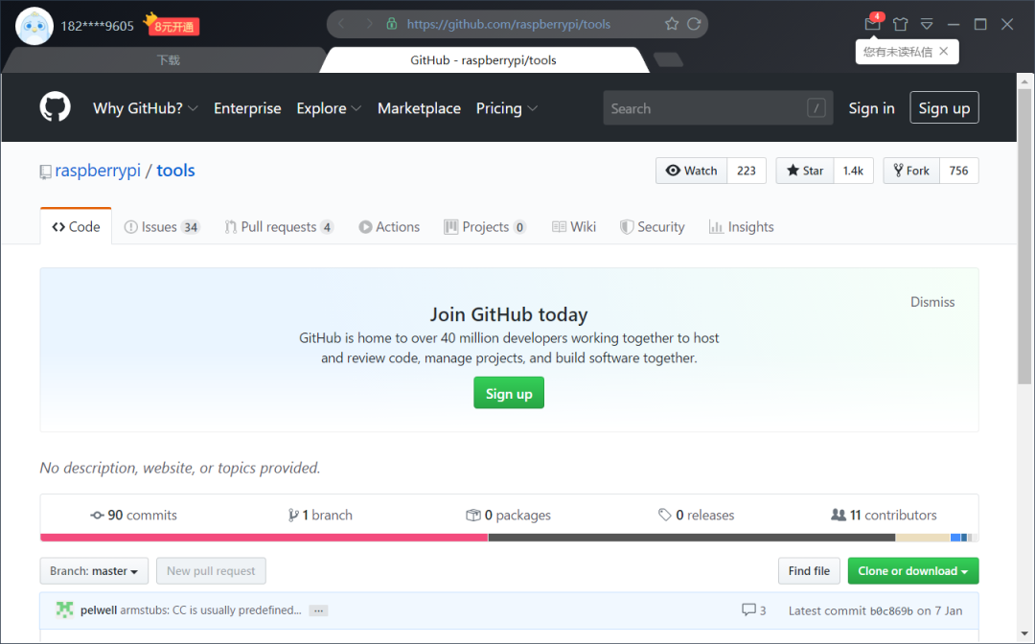The width and height of the screenshot is (1035, 644).
Task: Dismiss the Join GitHub banner
Action: coord(932,302)
